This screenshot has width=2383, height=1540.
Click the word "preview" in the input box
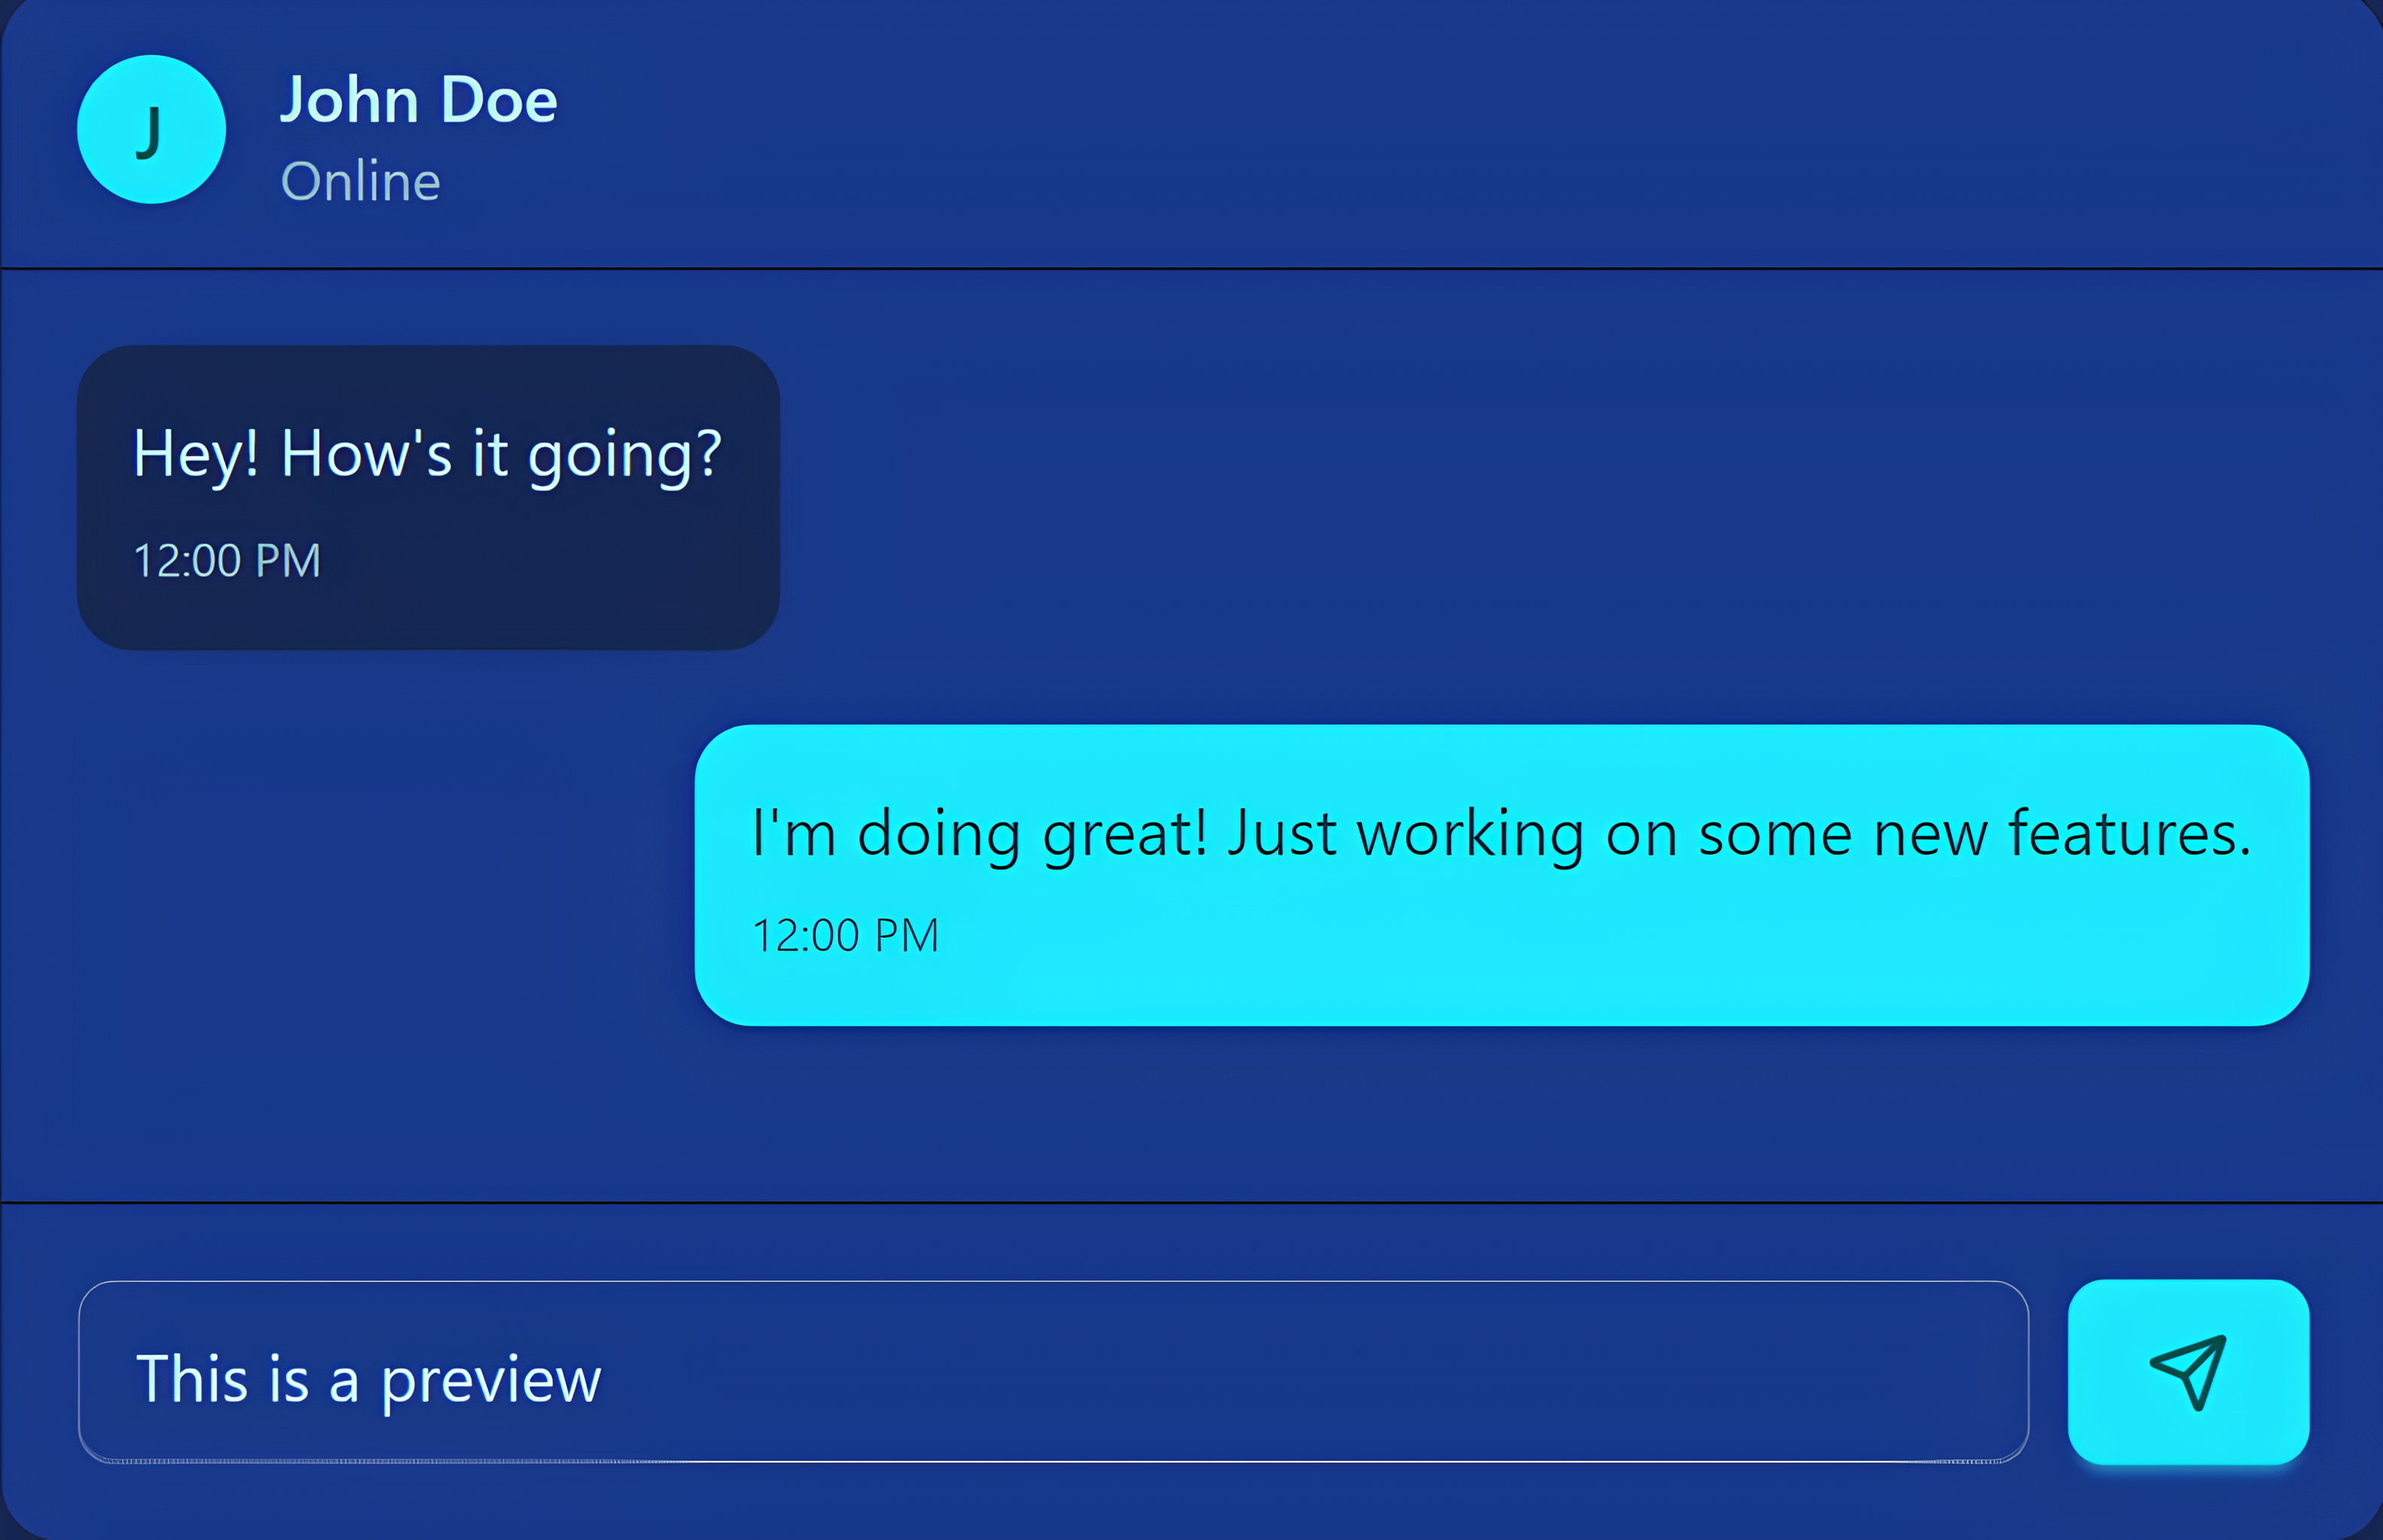pyautogui.click(x=491, y=1381)
